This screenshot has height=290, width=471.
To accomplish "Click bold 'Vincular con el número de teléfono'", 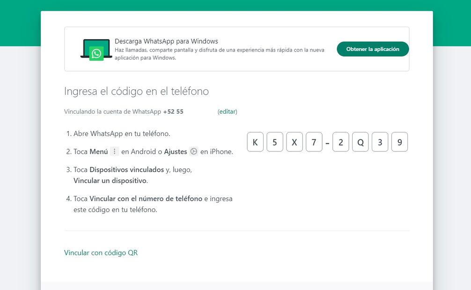I will (x=146, y=199).
